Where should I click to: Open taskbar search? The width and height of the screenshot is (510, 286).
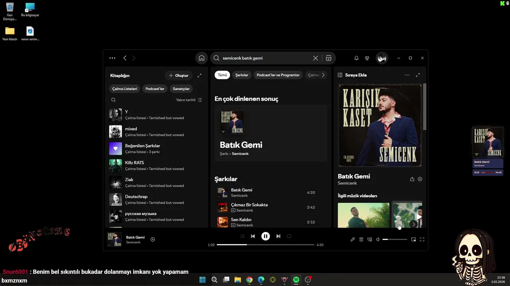pyautogui.click(x=214, y=280)
